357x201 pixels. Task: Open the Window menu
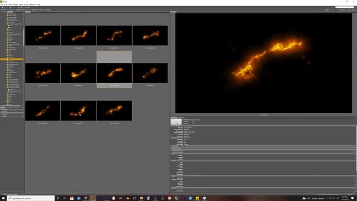point(32,4)
